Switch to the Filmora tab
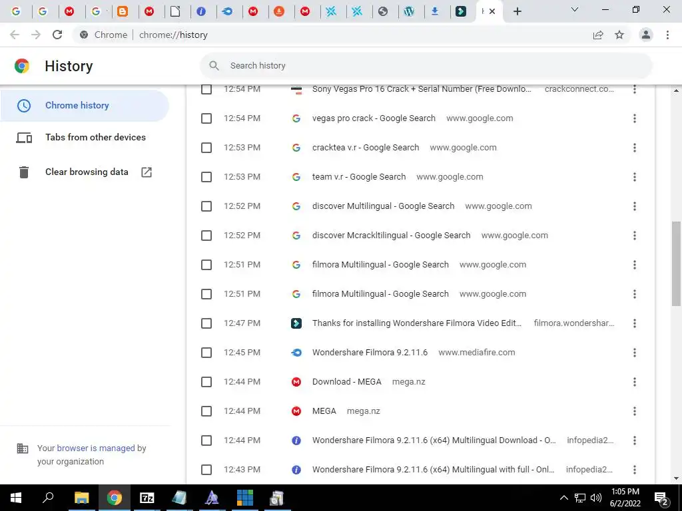The height and width of the screenshot is (511, 682). coord(461,11)
